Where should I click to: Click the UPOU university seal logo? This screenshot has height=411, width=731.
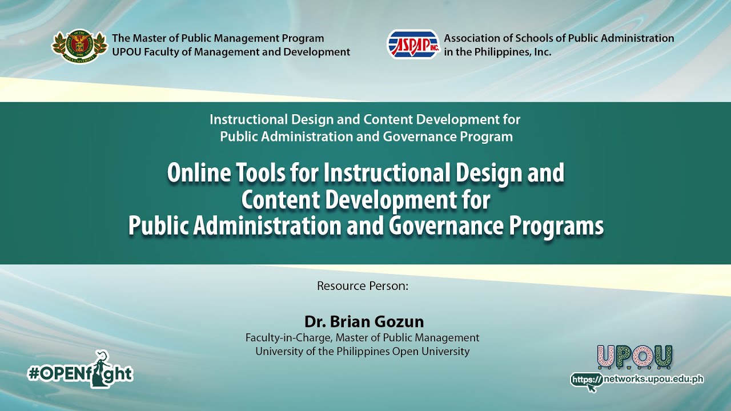(x=79, y=46)
